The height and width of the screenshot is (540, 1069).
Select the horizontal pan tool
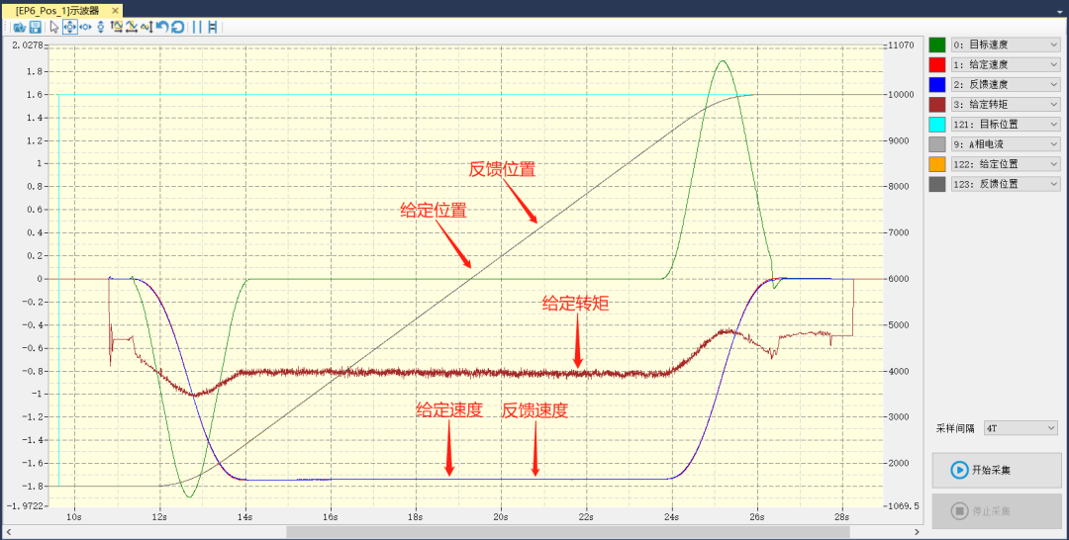(x=85, y=27)
